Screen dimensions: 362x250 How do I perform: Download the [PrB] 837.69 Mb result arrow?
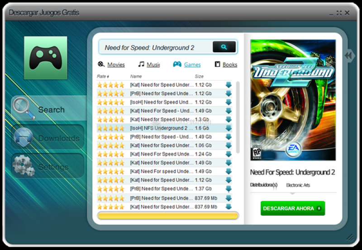229,198
